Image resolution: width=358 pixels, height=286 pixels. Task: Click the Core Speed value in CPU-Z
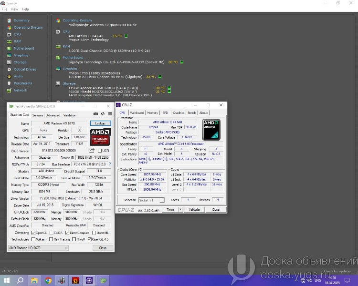(152, 174)
